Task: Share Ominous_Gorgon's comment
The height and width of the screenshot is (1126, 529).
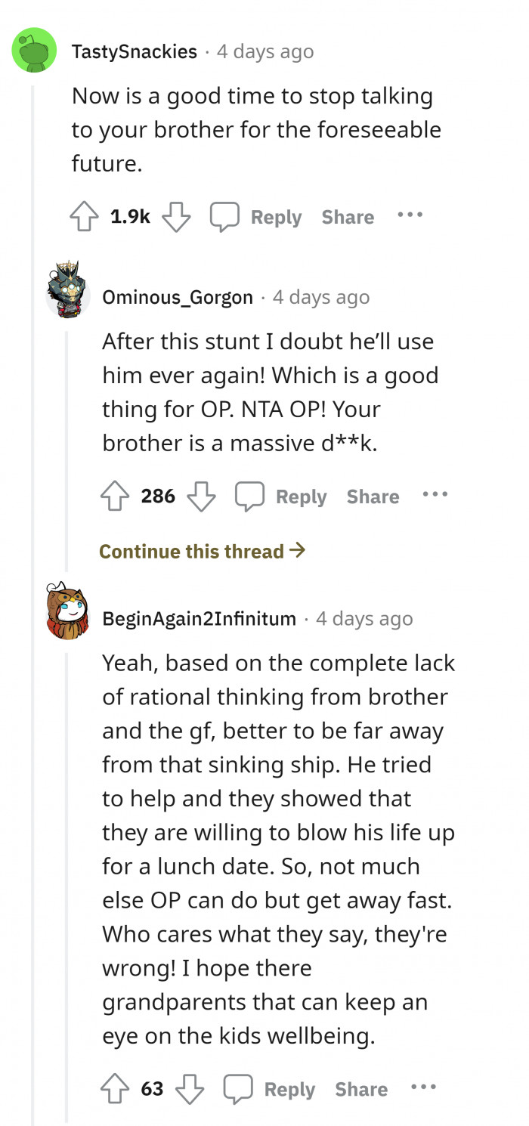Action: pyautogui.click(x=373, y=496)
